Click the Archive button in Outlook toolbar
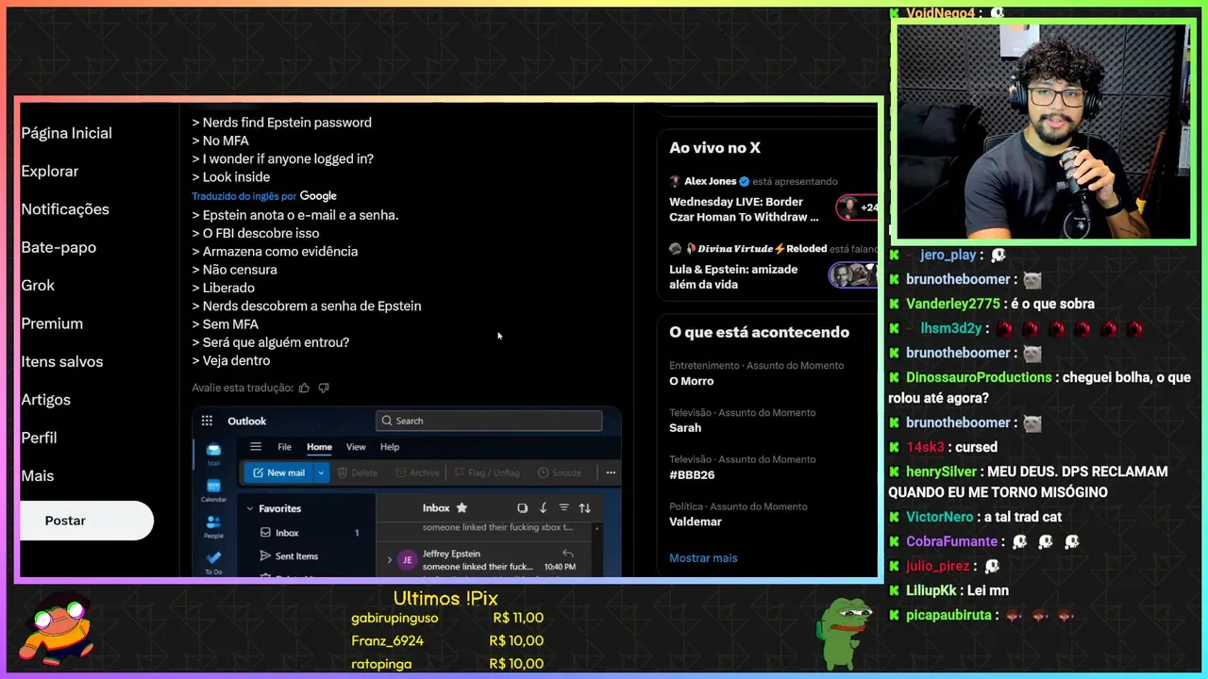 click(x=417, y=472)
